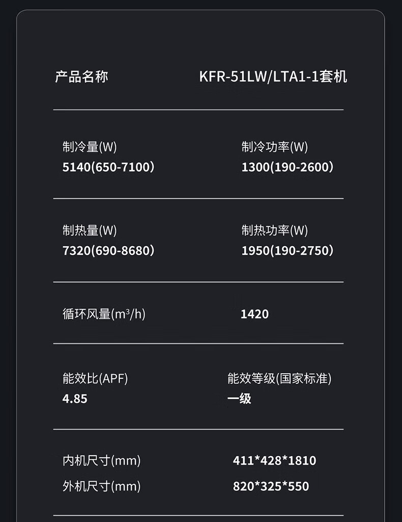Select the indoor unit size 411*428*1810
Viewport: 402px width, 522px height.
click(274, 461)
